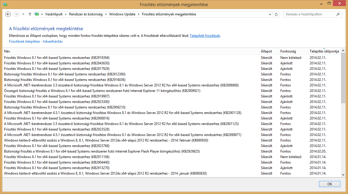Viewport: 348px width, 194px height.
Task: Open the Vezérlőpult breadcrumb
Action: pyautogui.click(x=54, y=14)
